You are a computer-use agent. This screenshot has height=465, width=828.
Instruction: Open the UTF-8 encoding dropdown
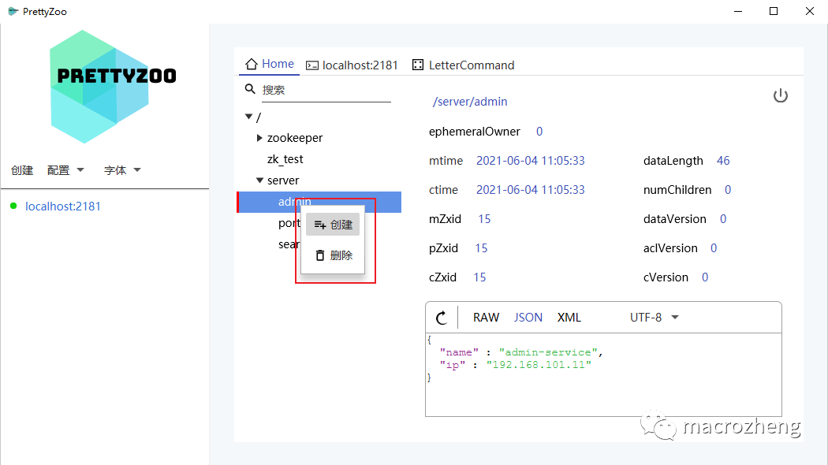click(654, 318)
